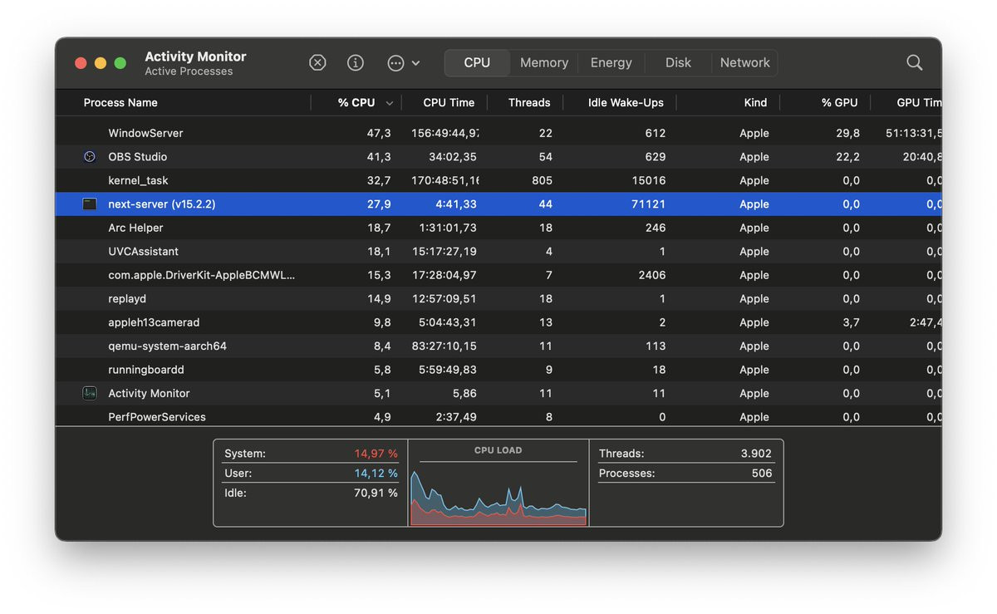Screen dimensions: 997x614
Task: Select the appleh13camerad process row
Action: (498, 322)
